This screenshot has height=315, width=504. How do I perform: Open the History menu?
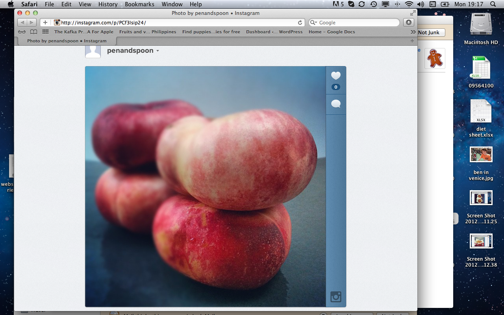[x=108, y=4]
